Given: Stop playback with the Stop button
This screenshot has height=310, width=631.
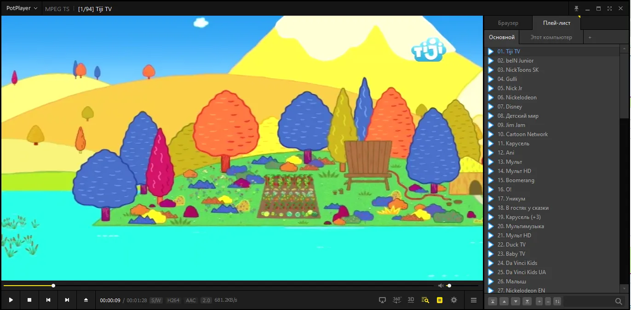Looking at the screenshot, I should click(29, 300).
